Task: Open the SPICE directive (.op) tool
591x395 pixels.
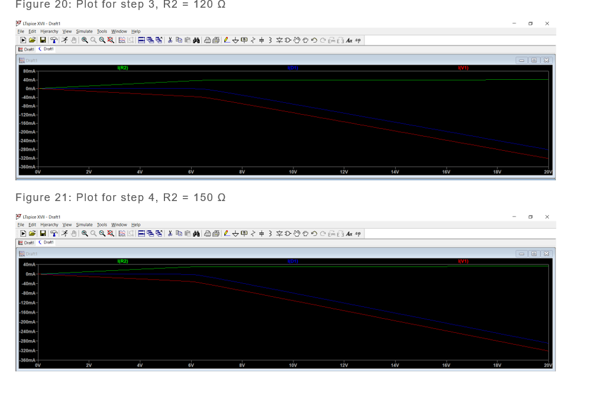Action: click(x=357, y=40)
